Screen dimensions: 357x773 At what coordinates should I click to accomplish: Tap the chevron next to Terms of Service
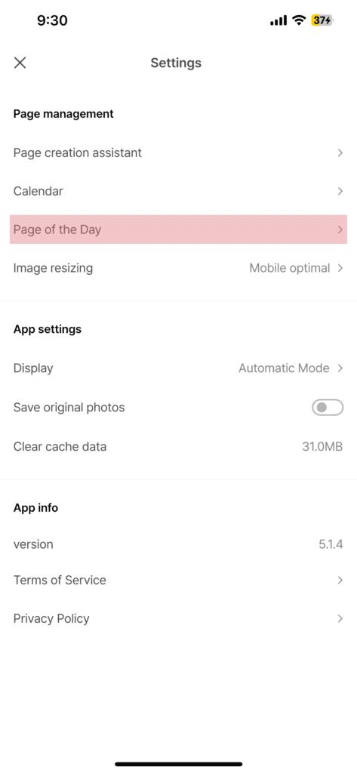point(340,581)
